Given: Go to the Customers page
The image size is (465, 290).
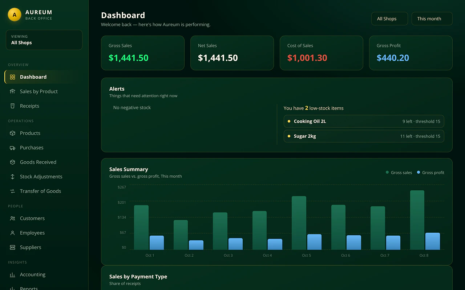Looking at the screenshot, I should (x=44, y=218).
